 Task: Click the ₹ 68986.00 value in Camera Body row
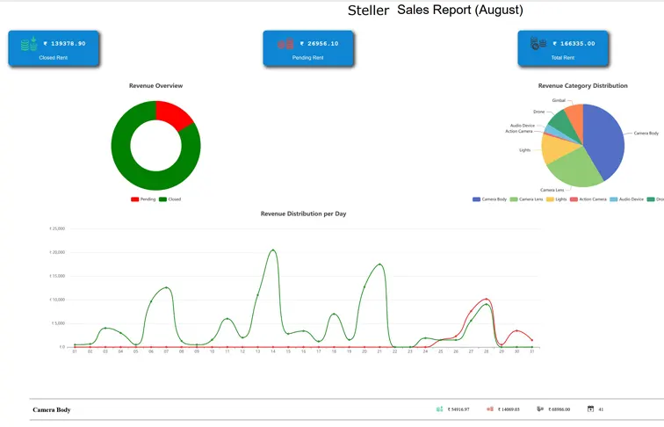(559, 409)
